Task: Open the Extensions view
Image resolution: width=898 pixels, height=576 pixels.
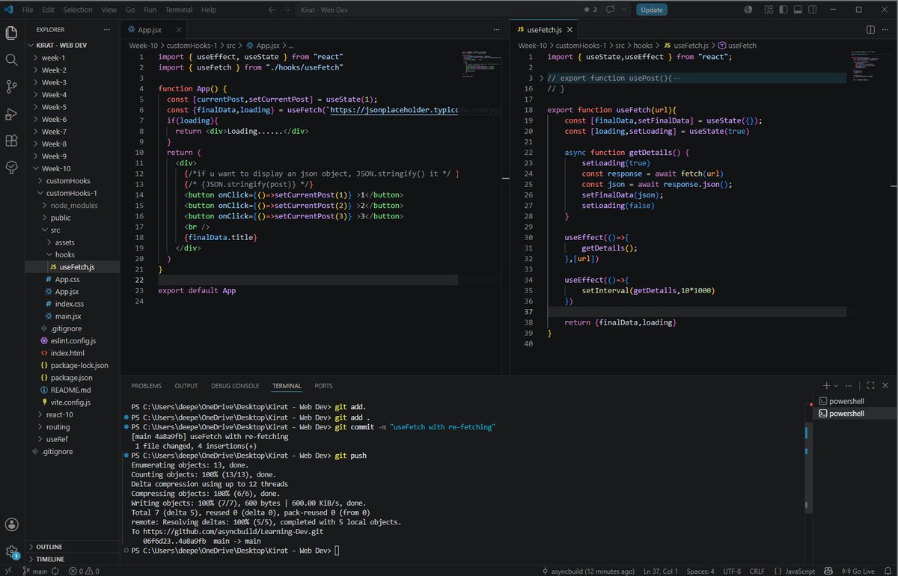Action: click(x=11, y=141)
